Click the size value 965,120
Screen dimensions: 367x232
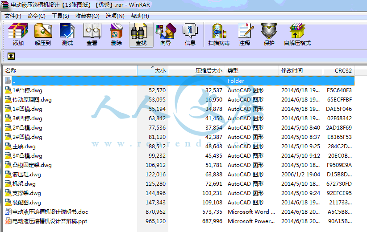pos(156,221)
